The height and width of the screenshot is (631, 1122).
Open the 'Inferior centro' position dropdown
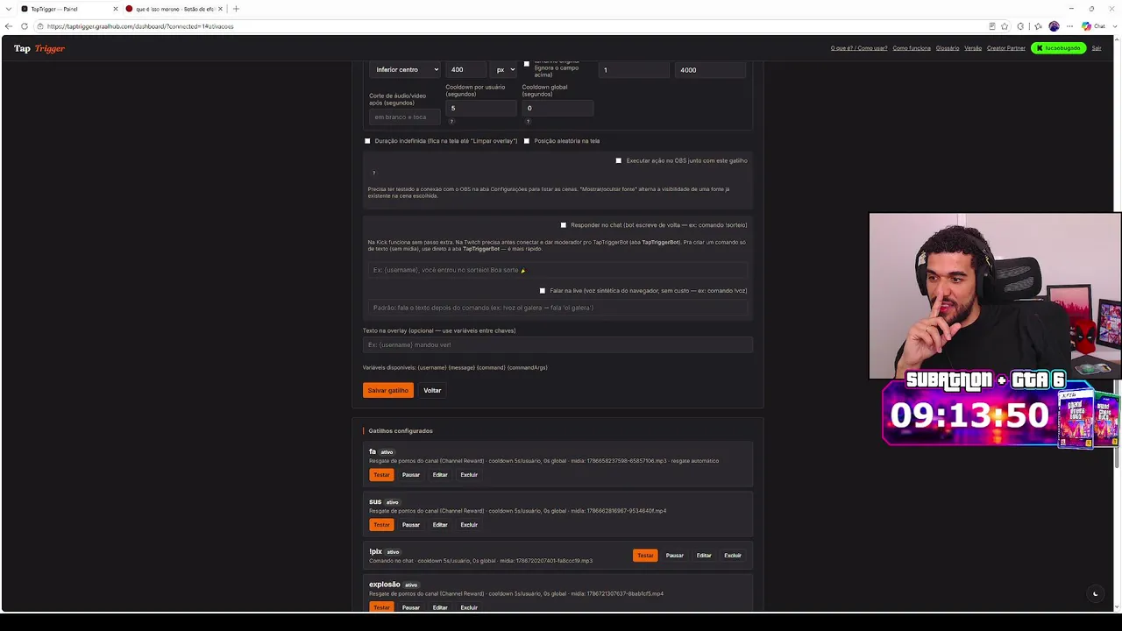click(406, 69)
